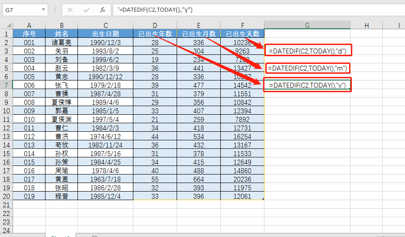Click the formula bar drag handle dots
Image resolution: width=405 pixels, height=237 pixels.
point(55,9)
